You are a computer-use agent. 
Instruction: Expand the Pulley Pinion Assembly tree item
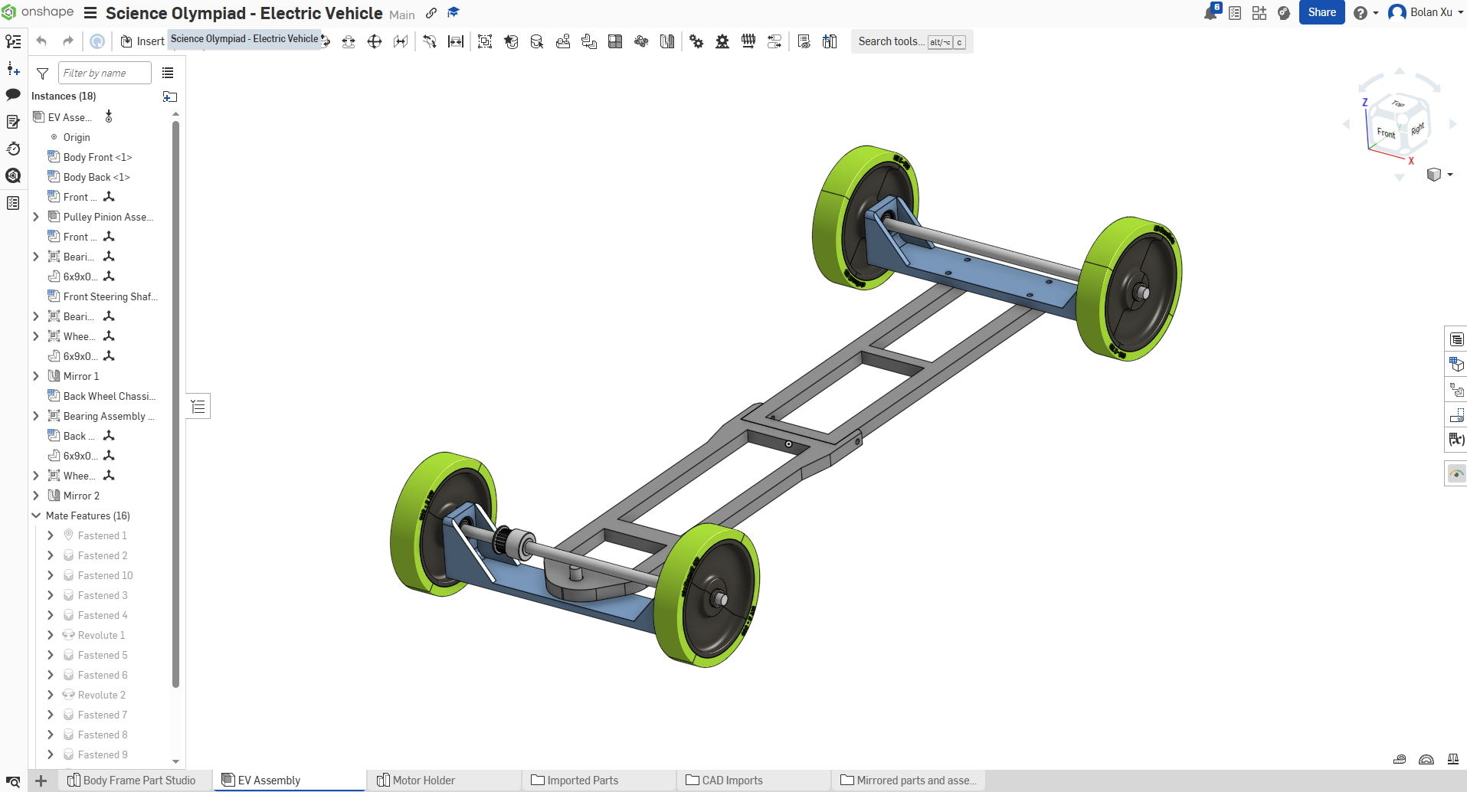coord(35,217)
